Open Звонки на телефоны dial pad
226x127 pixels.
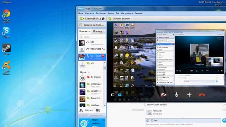[x=92, y=25]
